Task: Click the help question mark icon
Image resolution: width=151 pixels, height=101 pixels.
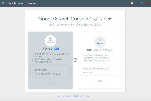Action: (132, 3)
